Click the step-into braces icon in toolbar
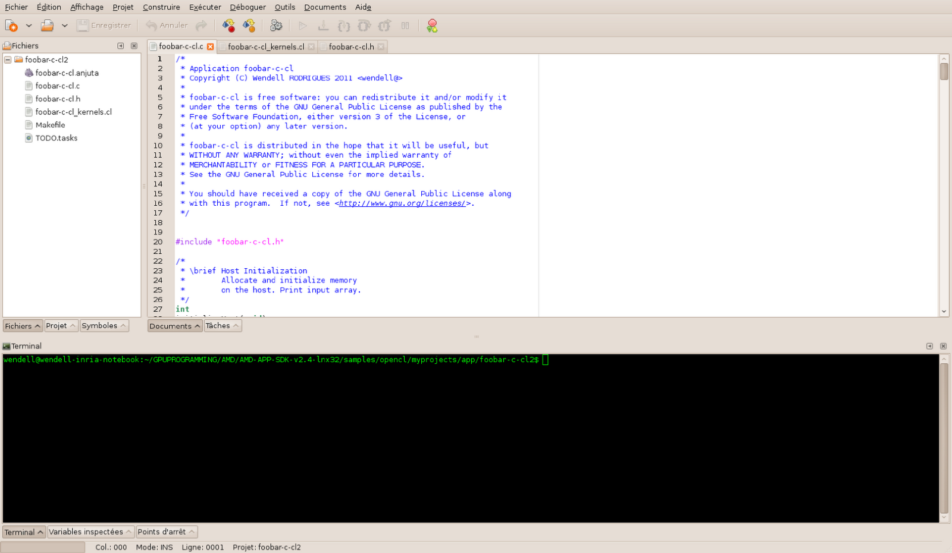 (344, 26)
